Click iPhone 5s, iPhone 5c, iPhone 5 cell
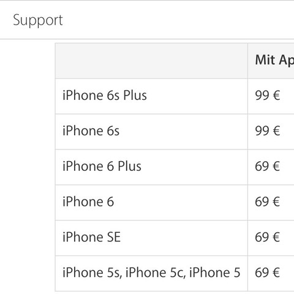This screenshot has height=294, width=294. tap(151, 273)
